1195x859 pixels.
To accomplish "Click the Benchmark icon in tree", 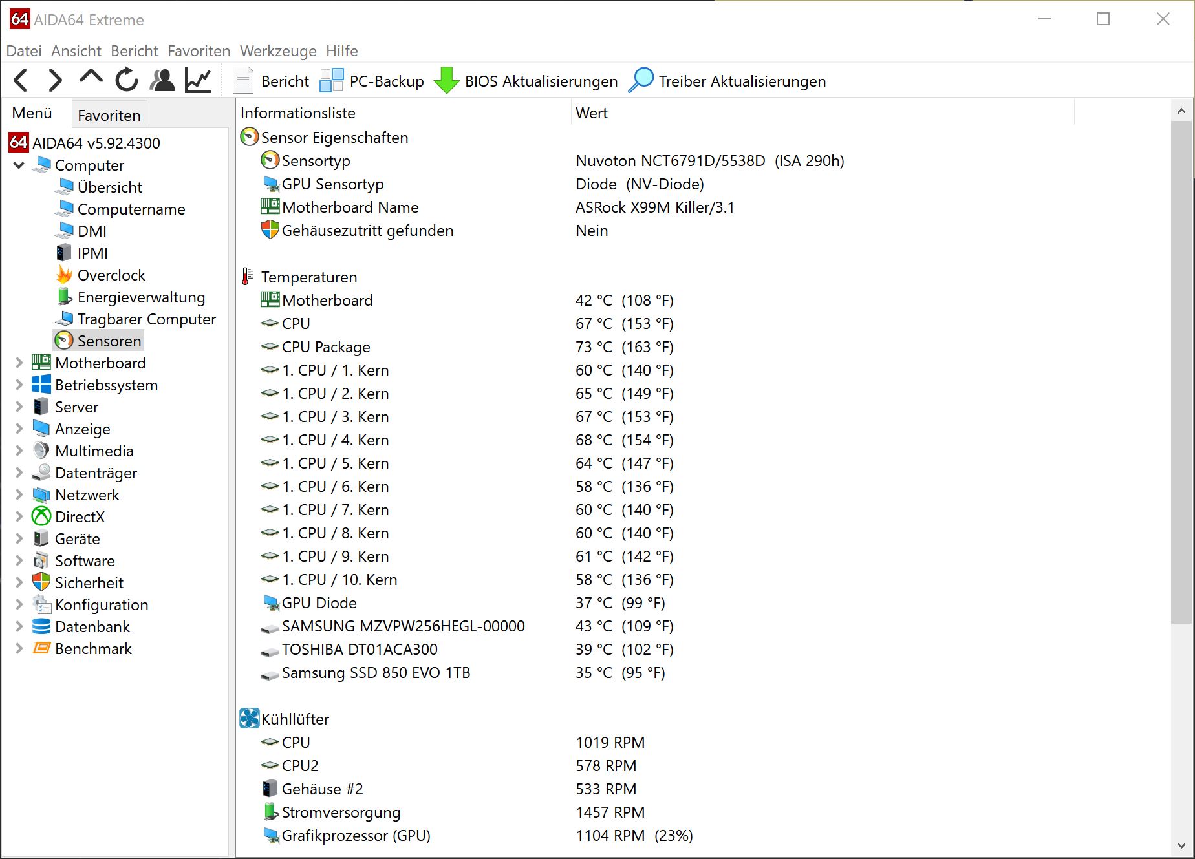I will 41,648.
